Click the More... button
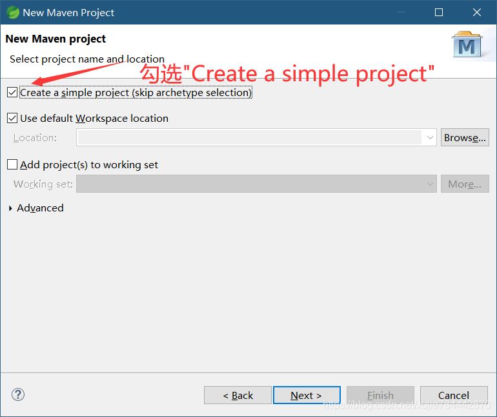 tap(465, 184)
